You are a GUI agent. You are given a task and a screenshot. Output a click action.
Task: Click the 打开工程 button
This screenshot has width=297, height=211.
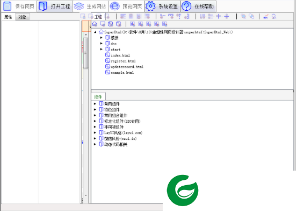(x=55, y=6)
